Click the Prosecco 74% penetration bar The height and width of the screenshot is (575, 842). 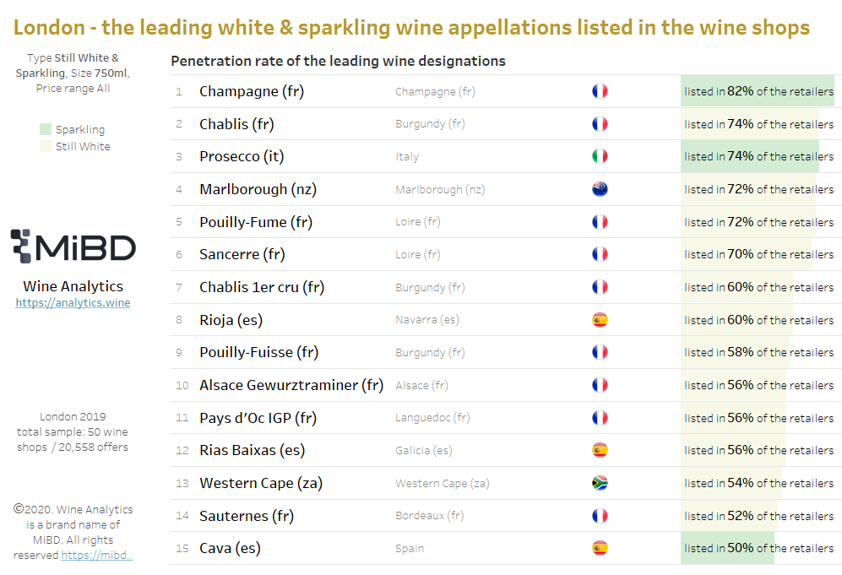pyautogui.click(x=750, y=156)
